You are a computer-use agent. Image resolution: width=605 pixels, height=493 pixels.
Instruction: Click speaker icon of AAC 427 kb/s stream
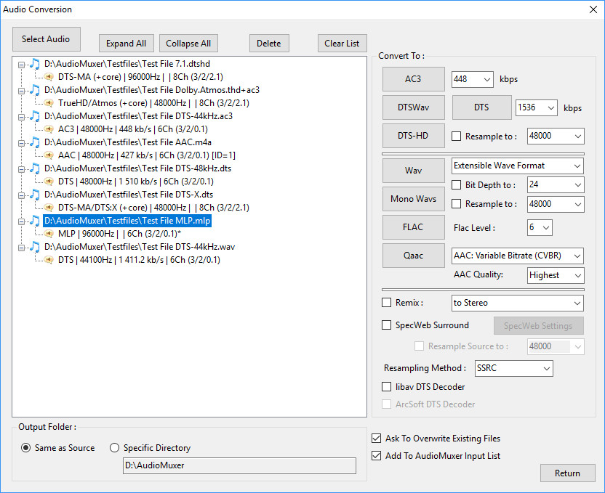click(x=49, y=155)
